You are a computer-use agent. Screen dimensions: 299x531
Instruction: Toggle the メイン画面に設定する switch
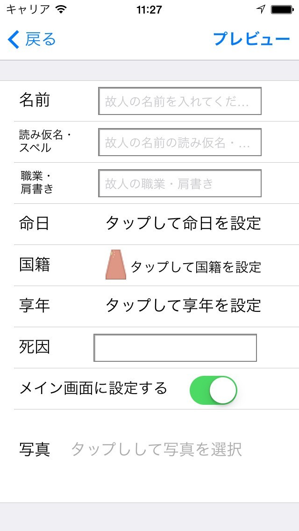click(213, 390)
